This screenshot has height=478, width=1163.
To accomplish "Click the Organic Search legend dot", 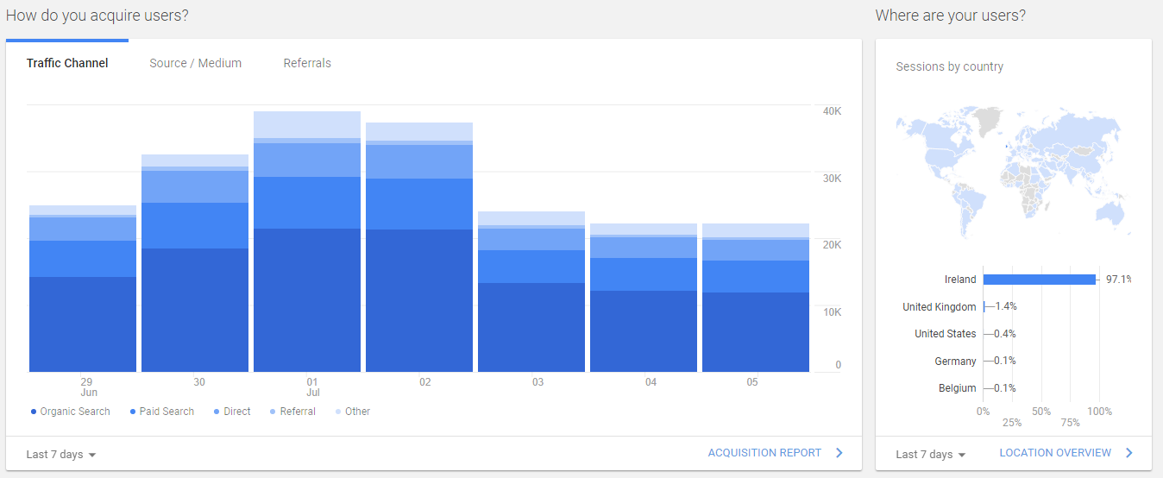I will click(x=33, y=412).
